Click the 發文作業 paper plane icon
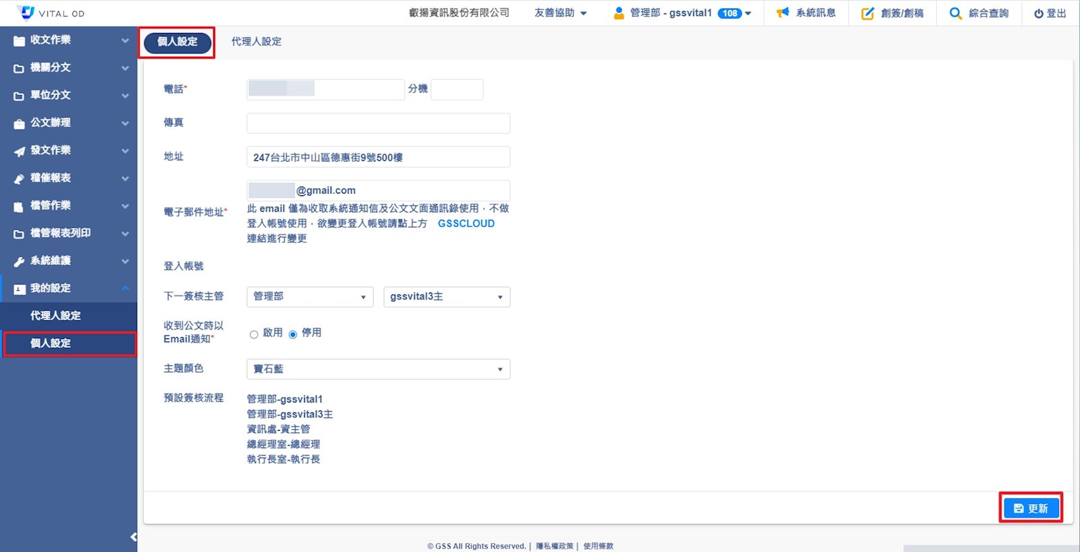1080x552 pixels. click(x=19, y=151)
